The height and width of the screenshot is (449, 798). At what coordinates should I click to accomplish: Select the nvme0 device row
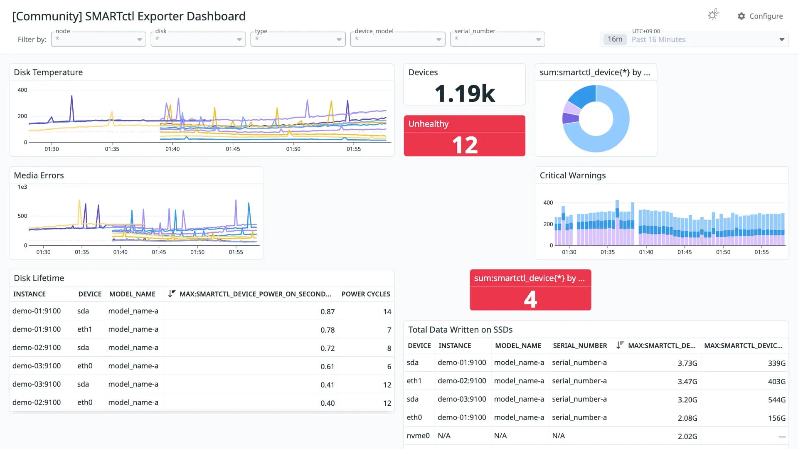point(596,436)
